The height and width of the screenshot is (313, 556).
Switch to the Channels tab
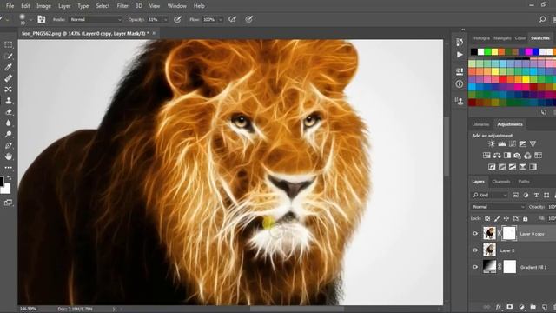coord(501,182)
